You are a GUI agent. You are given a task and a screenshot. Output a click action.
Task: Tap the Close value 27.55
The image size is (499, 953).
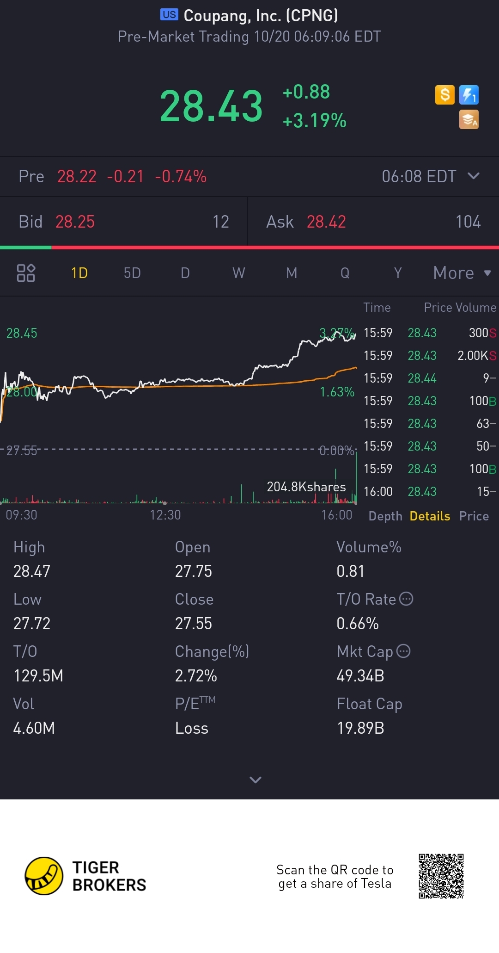click(x=193, y=624)
